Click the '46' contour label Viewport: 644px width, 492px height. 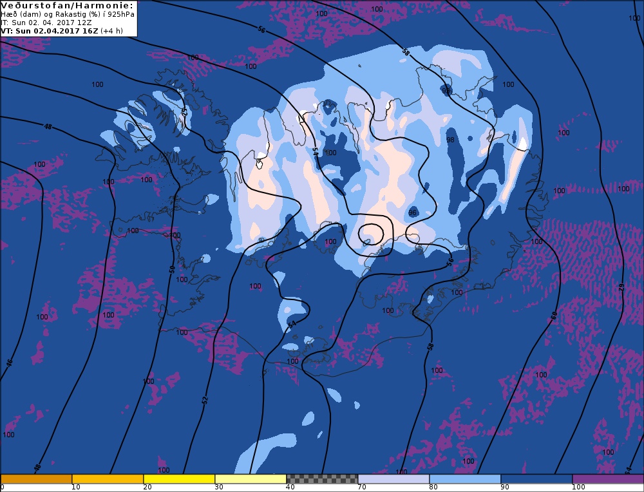coord(10,363)
